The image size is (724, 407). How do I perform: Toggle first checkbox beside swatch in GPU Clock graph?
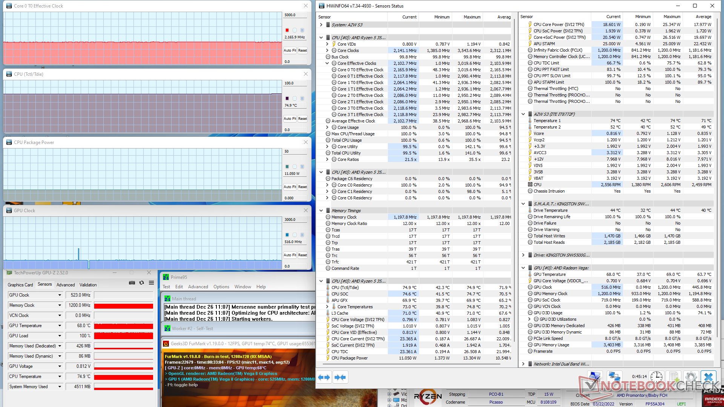tap(295, 235)
